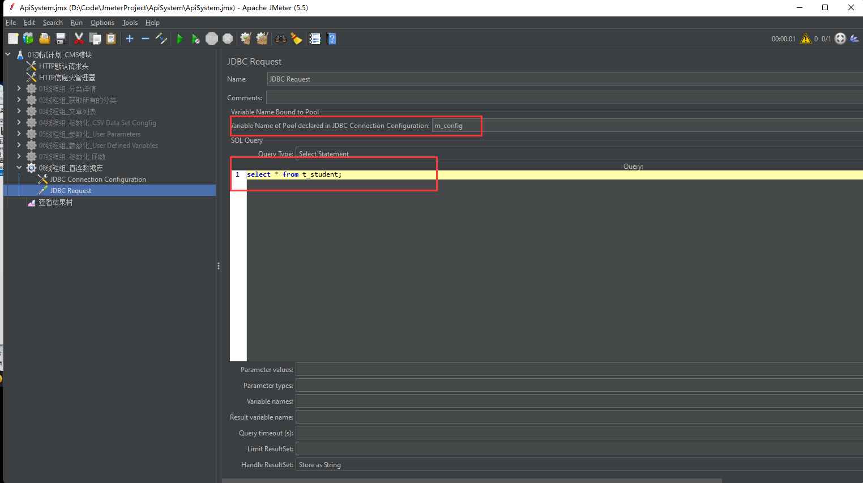The width and height of the screenshot is (863, 483).
Task: Click the Name input field
Action: pos(565,79)
